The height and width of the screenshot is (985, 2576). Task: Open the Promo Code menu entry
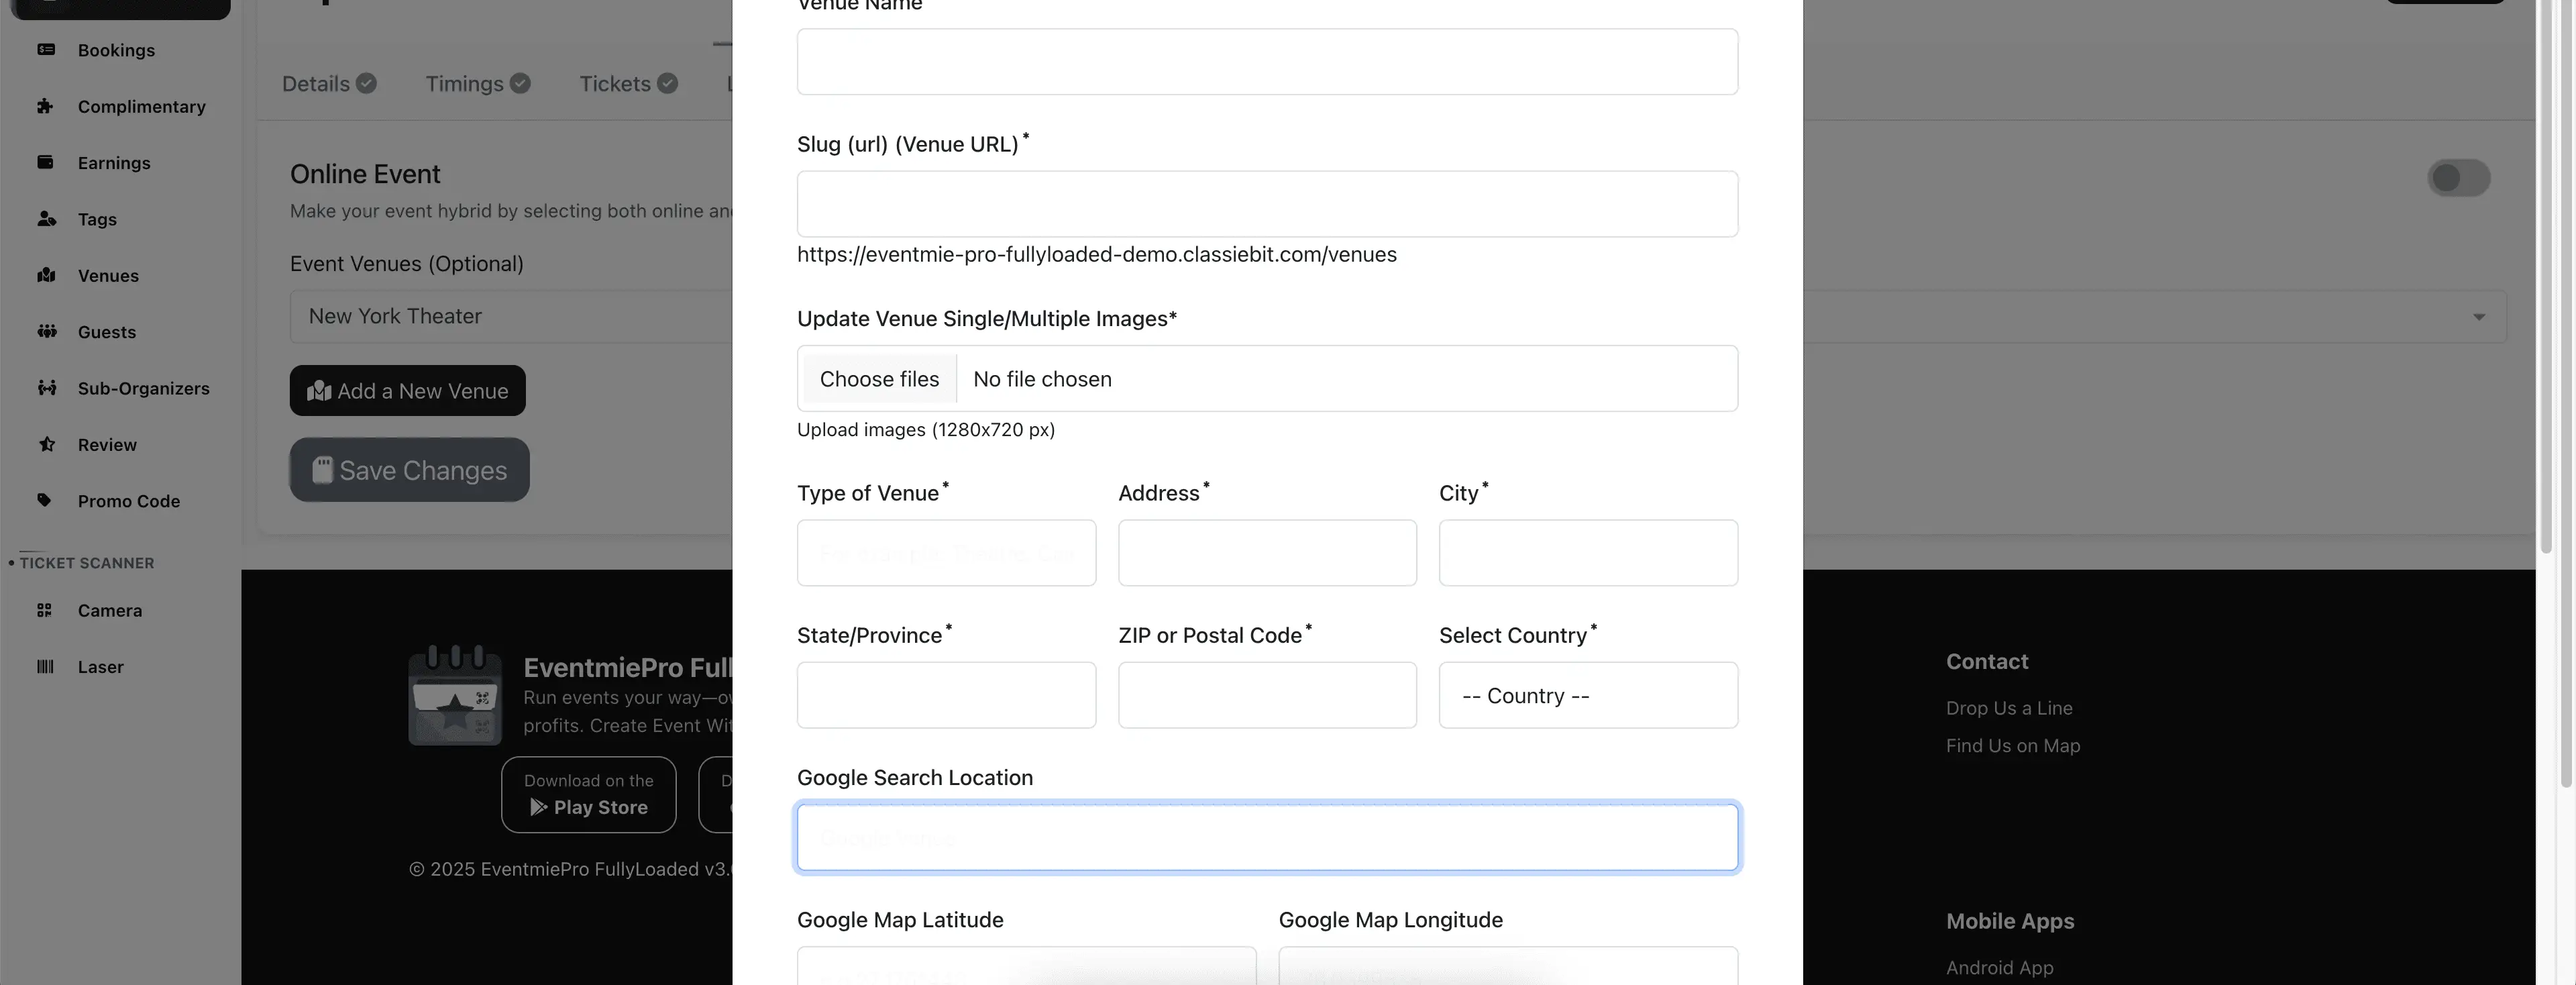(128, 500)
